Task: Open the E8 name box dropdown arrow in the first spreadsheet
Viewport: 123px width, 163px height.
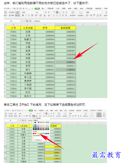Action: coord(20,21)
